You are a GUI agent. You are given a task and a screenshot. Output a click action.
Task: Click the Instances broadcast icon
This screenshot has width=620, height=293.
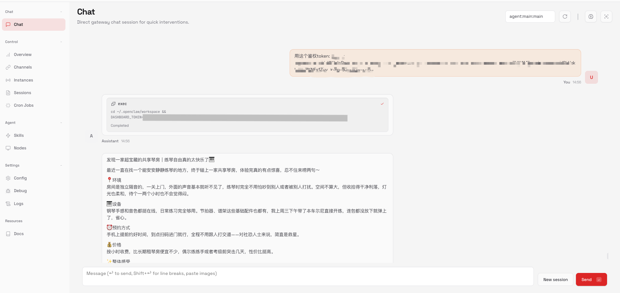point(8,80)
